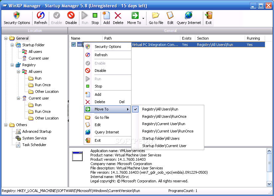This screenshot has width=274, height=196.
Task: Choose Refresh in context menu
Action: point(108,55)
